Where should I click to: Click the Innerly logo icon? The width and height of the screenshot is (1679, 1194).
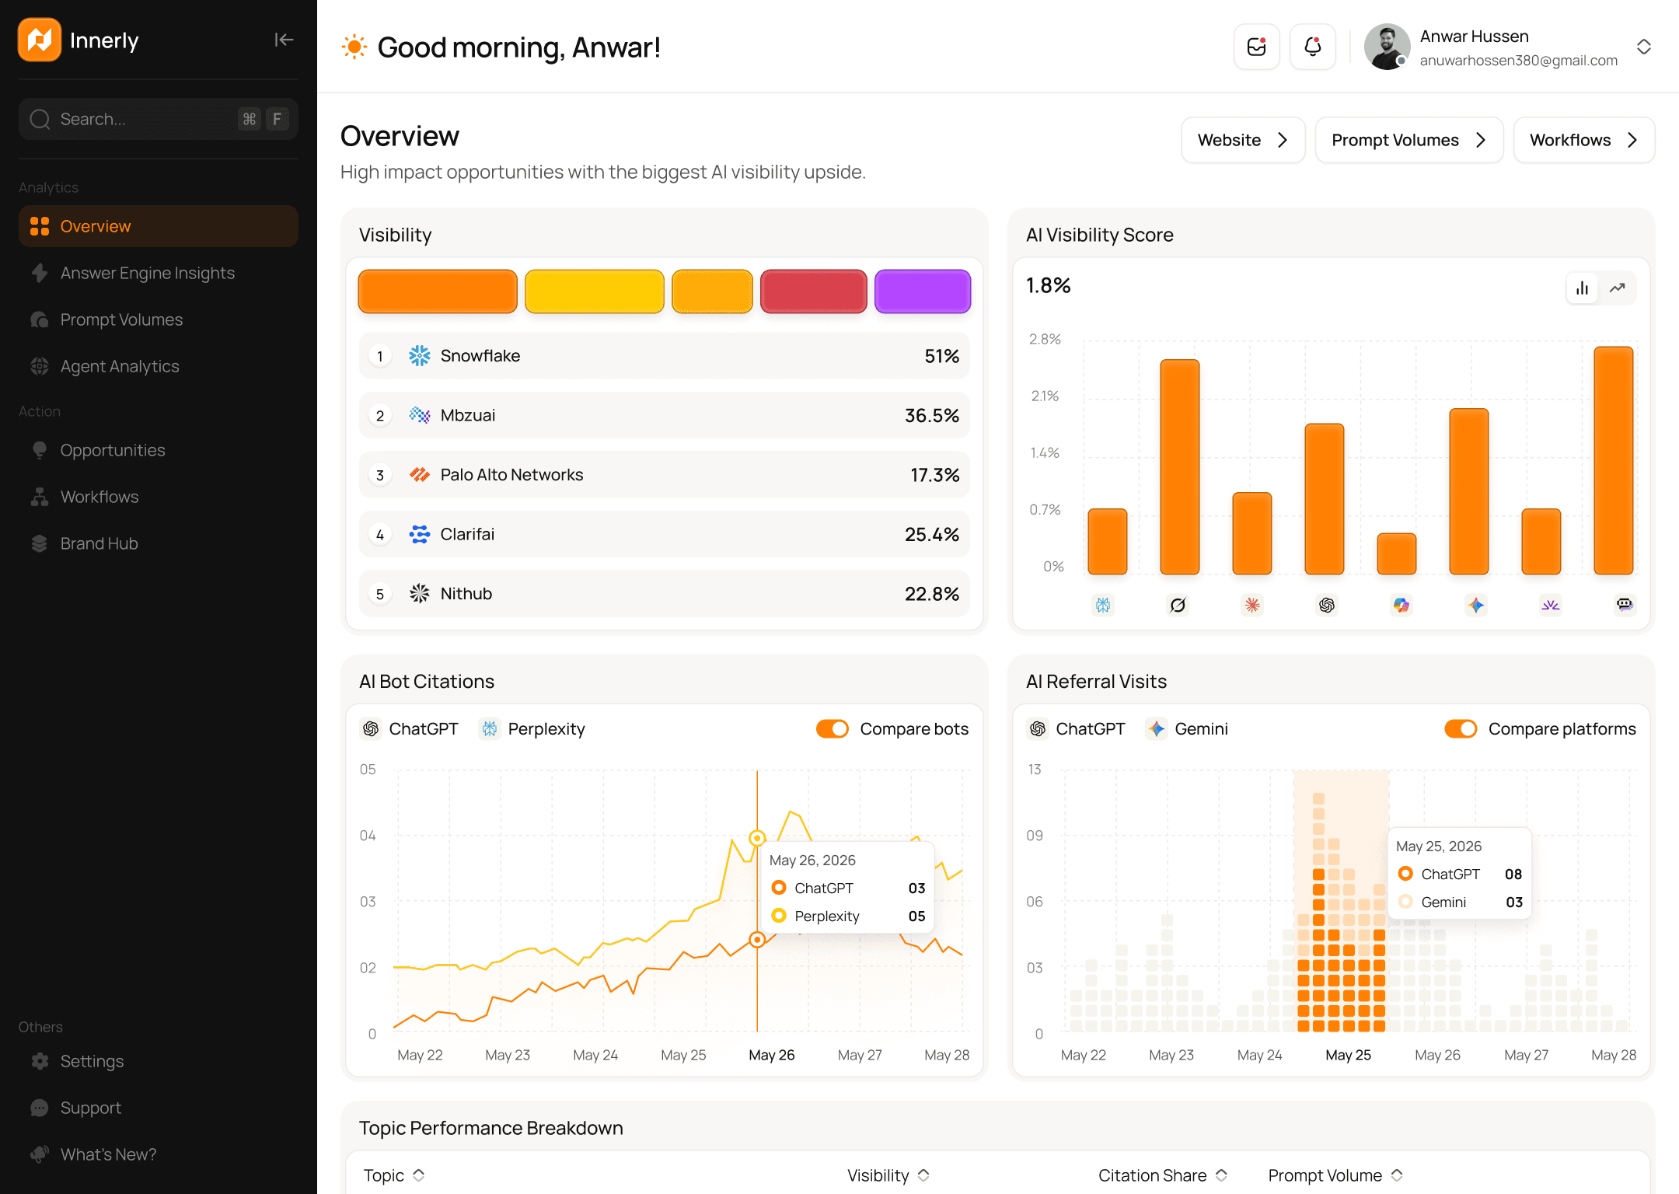click(x=40, y=40)
